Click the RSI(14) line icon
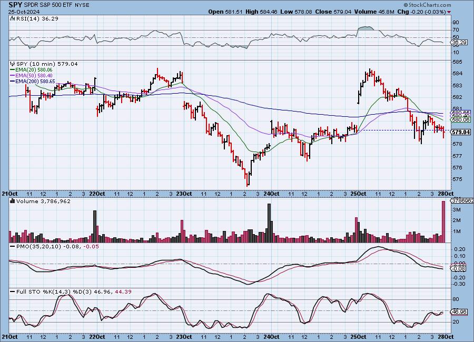This screenshot has width=474, height=342. pyautogui.click(x=12, y=18)
